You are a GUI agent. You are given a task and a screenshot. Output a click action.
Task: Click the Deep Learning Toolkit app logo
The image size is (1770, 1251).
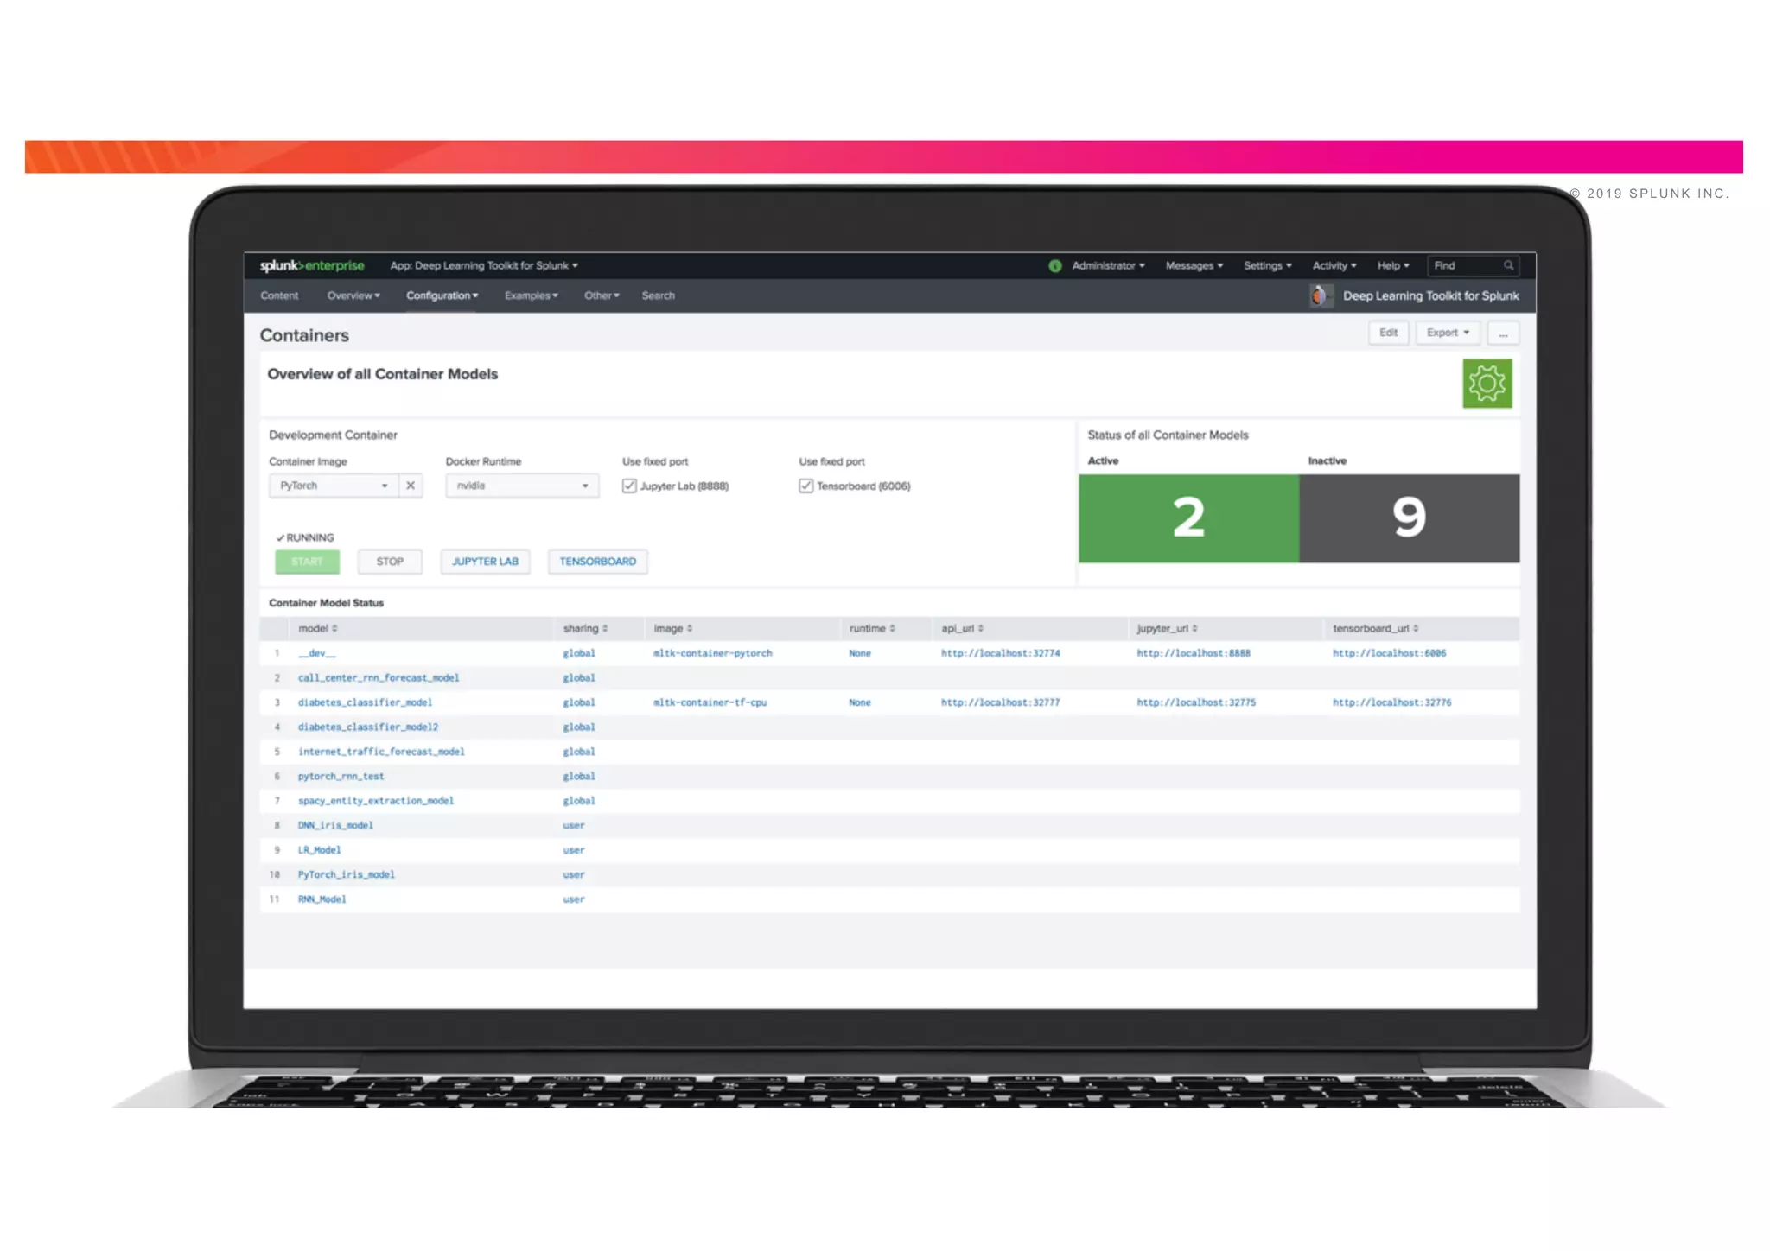point(1320,296)
